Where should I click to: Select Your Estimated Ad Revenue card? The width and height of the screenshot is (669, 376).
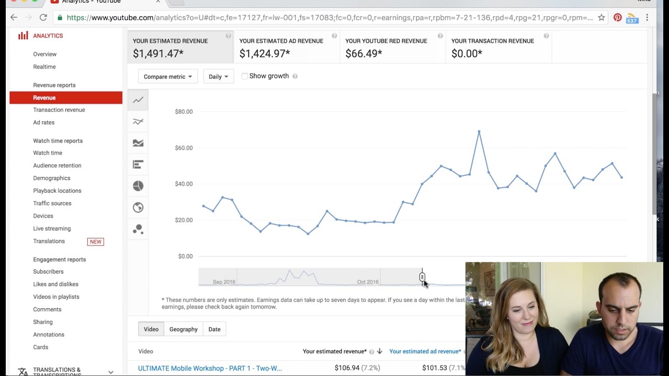tap(287, 47)
